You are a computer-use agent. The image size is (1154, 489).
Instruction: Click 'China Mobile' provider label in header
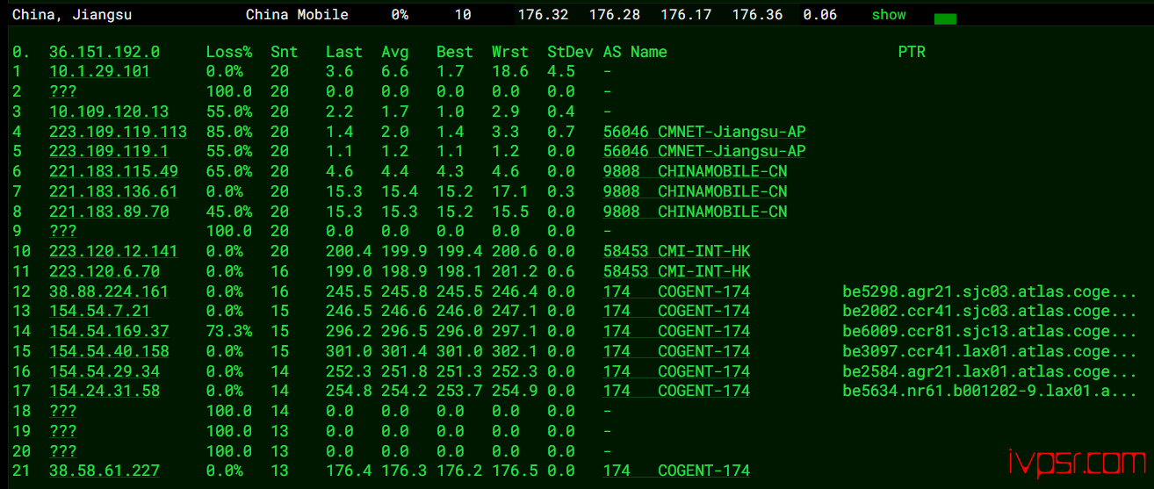pyautogui.click(x=297, y=15)
